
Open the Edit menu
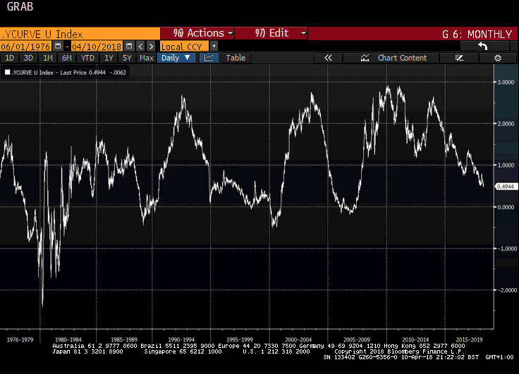click(x=271, y=33)
